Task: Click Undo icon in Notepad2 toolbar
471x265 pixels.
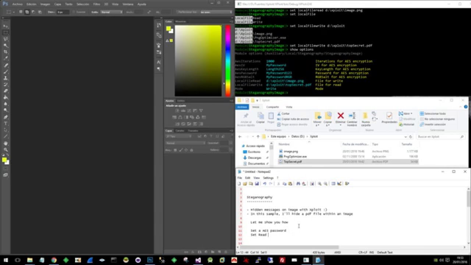Action: pyautogui.click(x=264, y=184)
